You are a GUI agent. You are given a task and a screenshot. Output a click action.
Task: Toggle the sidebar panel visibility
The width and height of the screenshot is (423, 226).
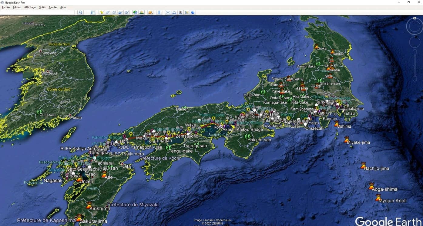[93, 12]
